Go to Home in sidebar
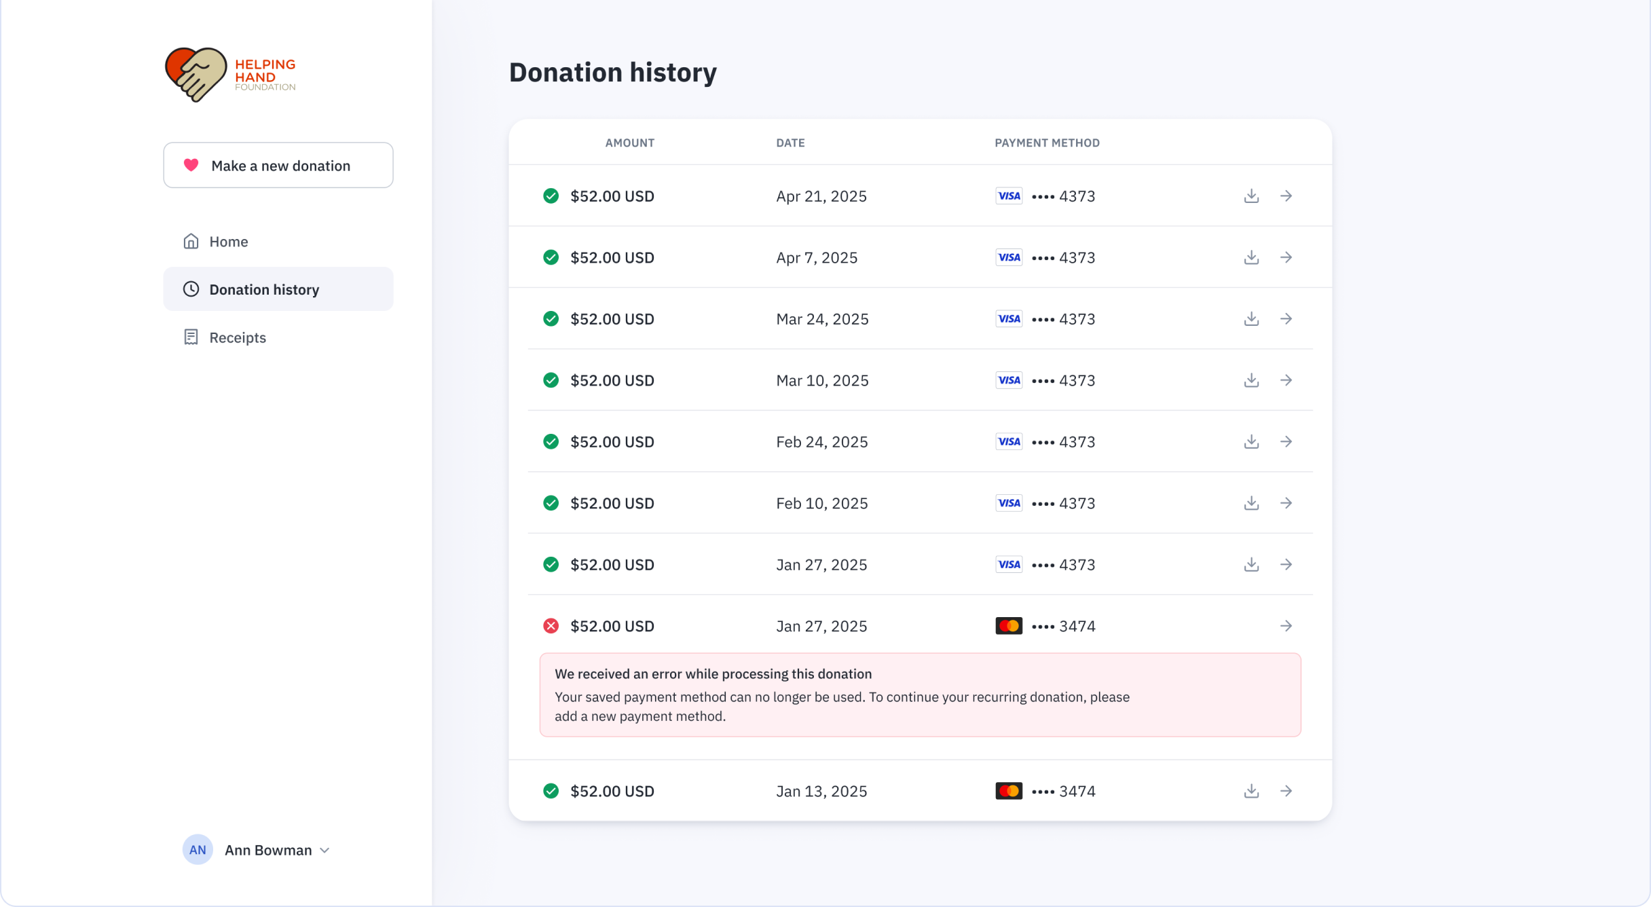Image resolution: width=1651 pixels, height=907 pixels. click(x=228, y=242)
